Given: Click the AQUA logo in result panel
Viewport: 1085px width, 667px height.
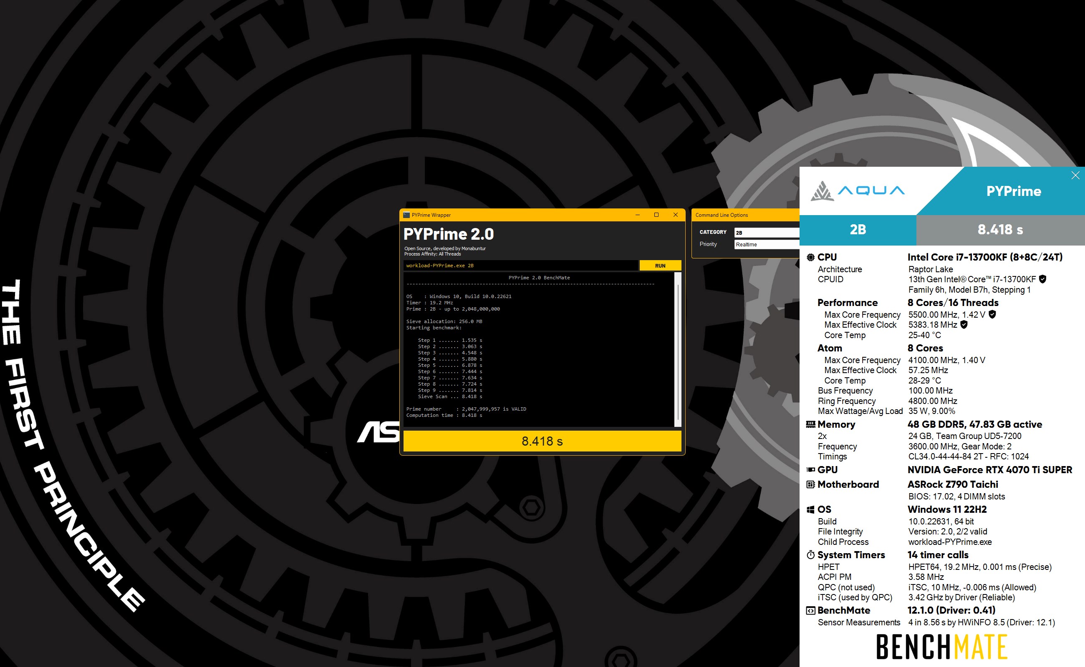Looking at the screenshot, I should point(858,191).
